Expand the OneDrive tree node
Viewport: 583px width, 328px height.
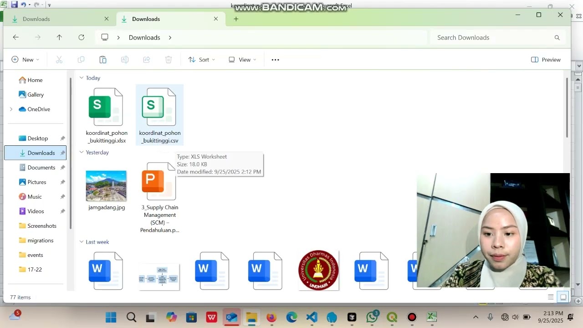(x=11, y=109)
